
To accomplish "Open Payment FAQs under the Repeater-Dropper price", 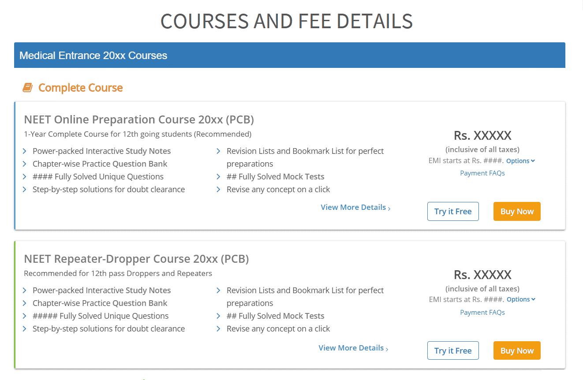I will coord(482,313).
